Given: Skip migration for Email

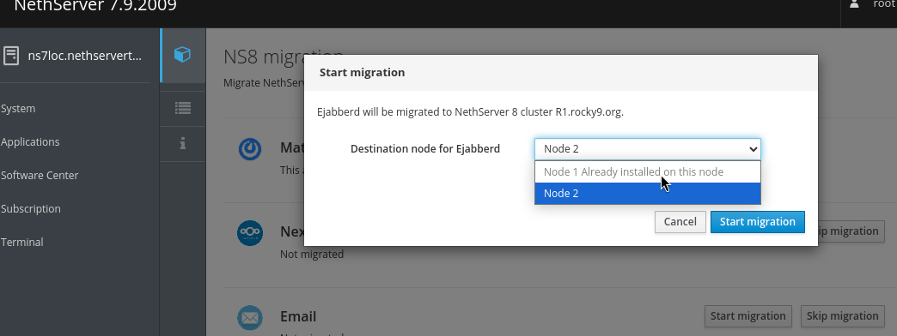Looking at the screenshot, I should 842,316.
